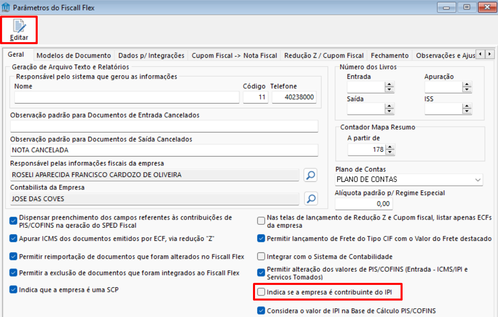Screen dimensions: 498x317
Task: Toggle Permitir a exclusão de documentos checkbox
Action: (x=14, y=273)
